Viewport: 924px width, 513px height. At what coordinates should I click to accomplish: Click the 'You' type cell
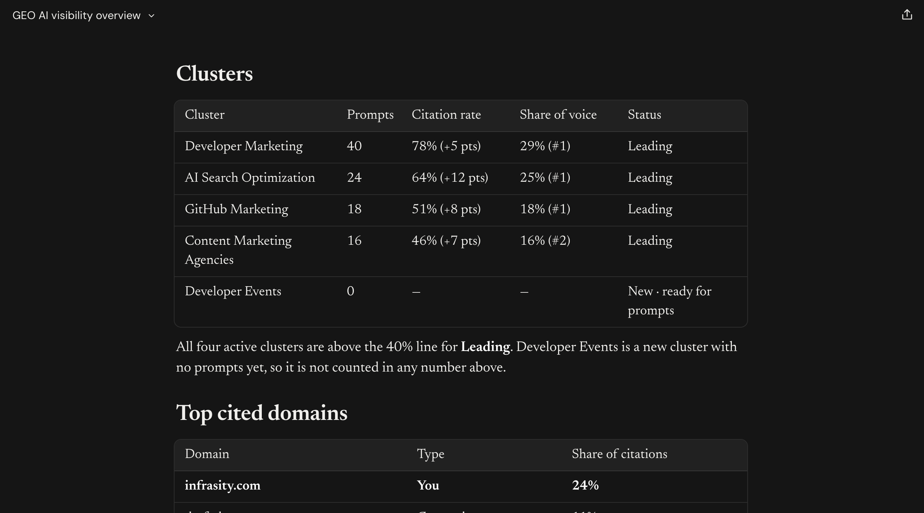[x=428, y=486]
